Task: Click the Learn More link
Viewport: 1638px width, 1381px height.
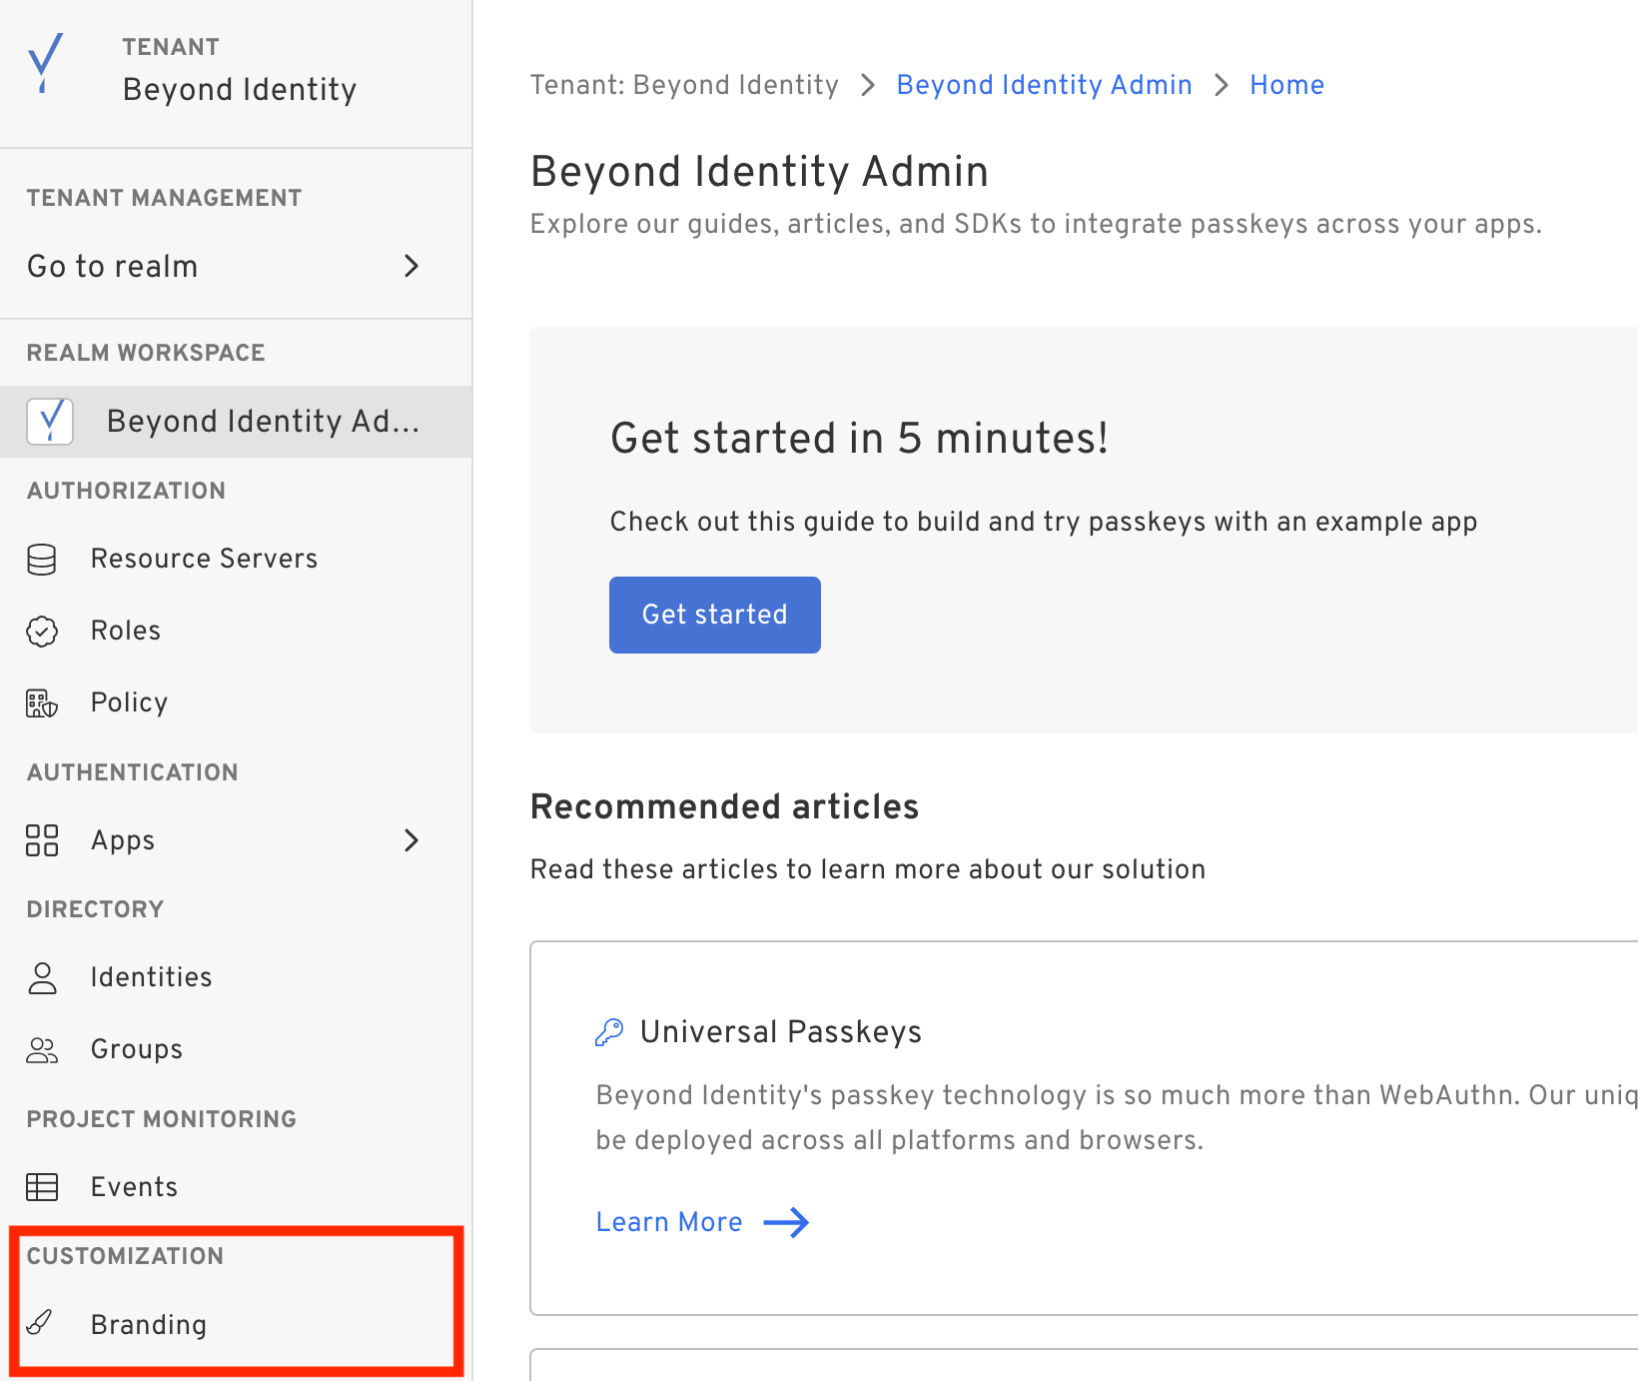Action: [669, 1222]
